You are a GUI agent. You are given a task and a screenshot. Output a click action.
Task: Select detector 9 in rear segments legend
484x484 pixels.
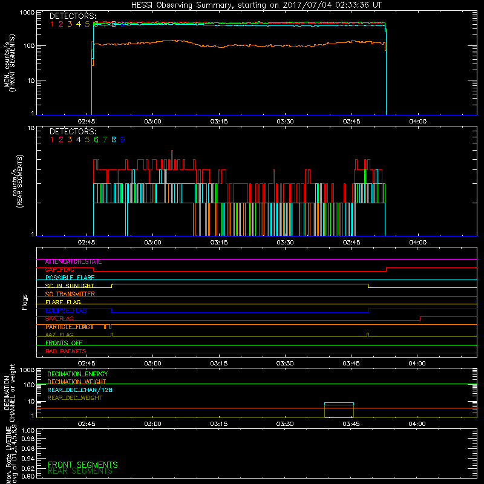point(123,140)
